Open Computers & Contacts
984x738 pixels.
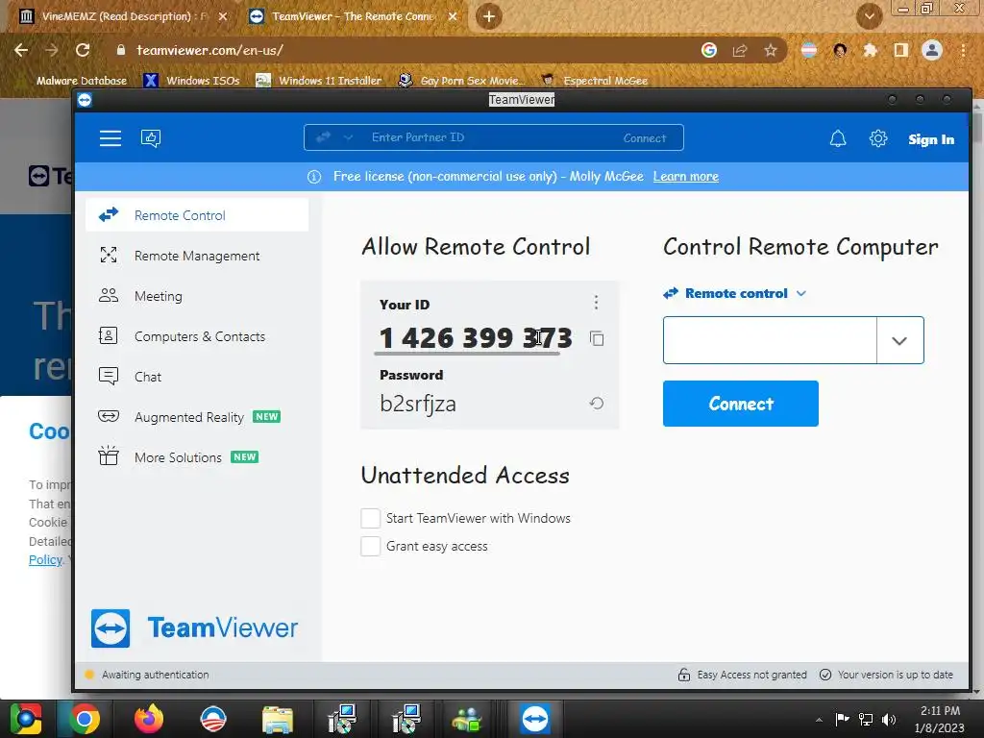coord(197,336)
